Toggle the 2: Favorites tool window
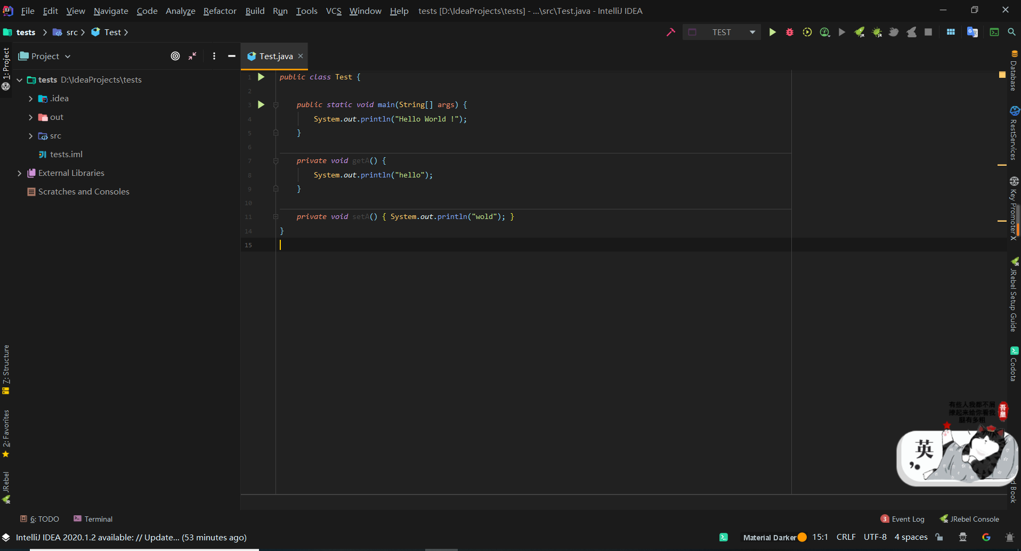This screenshot has height=551, width=1021. (6, 433)
